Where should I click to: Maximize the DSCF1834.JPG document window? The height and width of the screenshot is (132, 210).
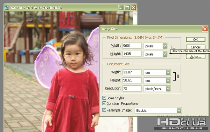(x=127, y=8)
